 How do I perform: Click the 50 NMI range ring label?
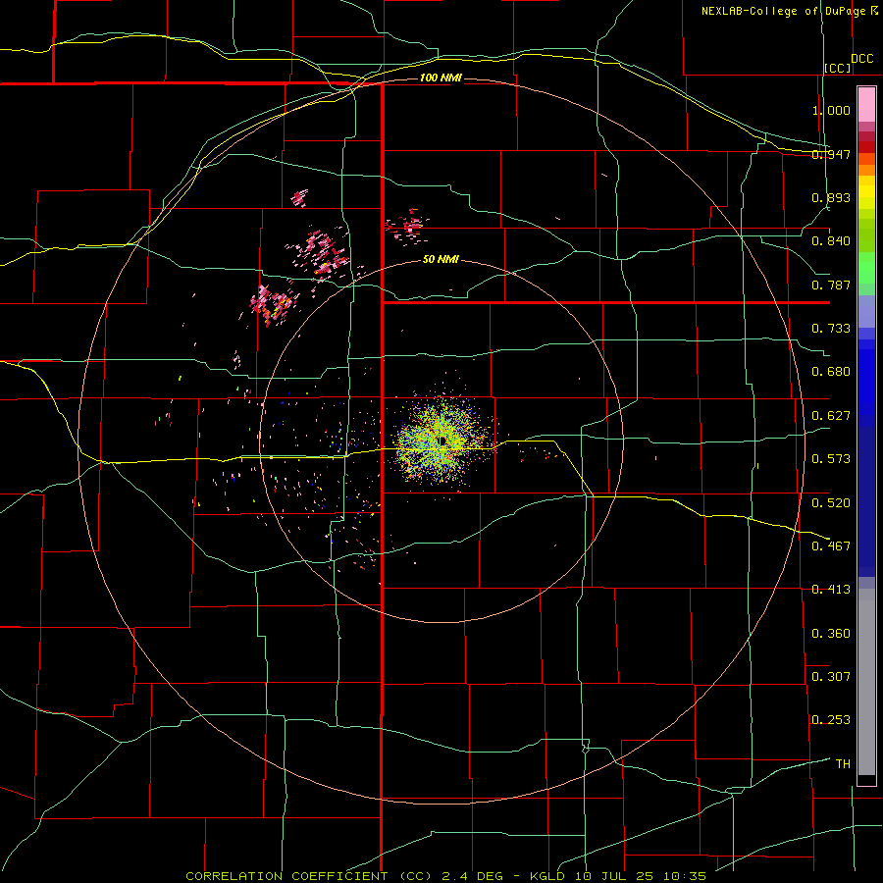[441, 259]
